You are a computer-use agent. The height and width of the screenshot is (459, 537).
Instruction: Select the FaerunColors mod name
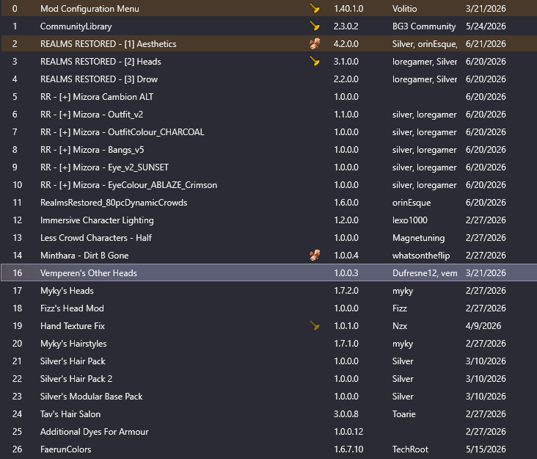pyautogui.click(x=65, y=449)
